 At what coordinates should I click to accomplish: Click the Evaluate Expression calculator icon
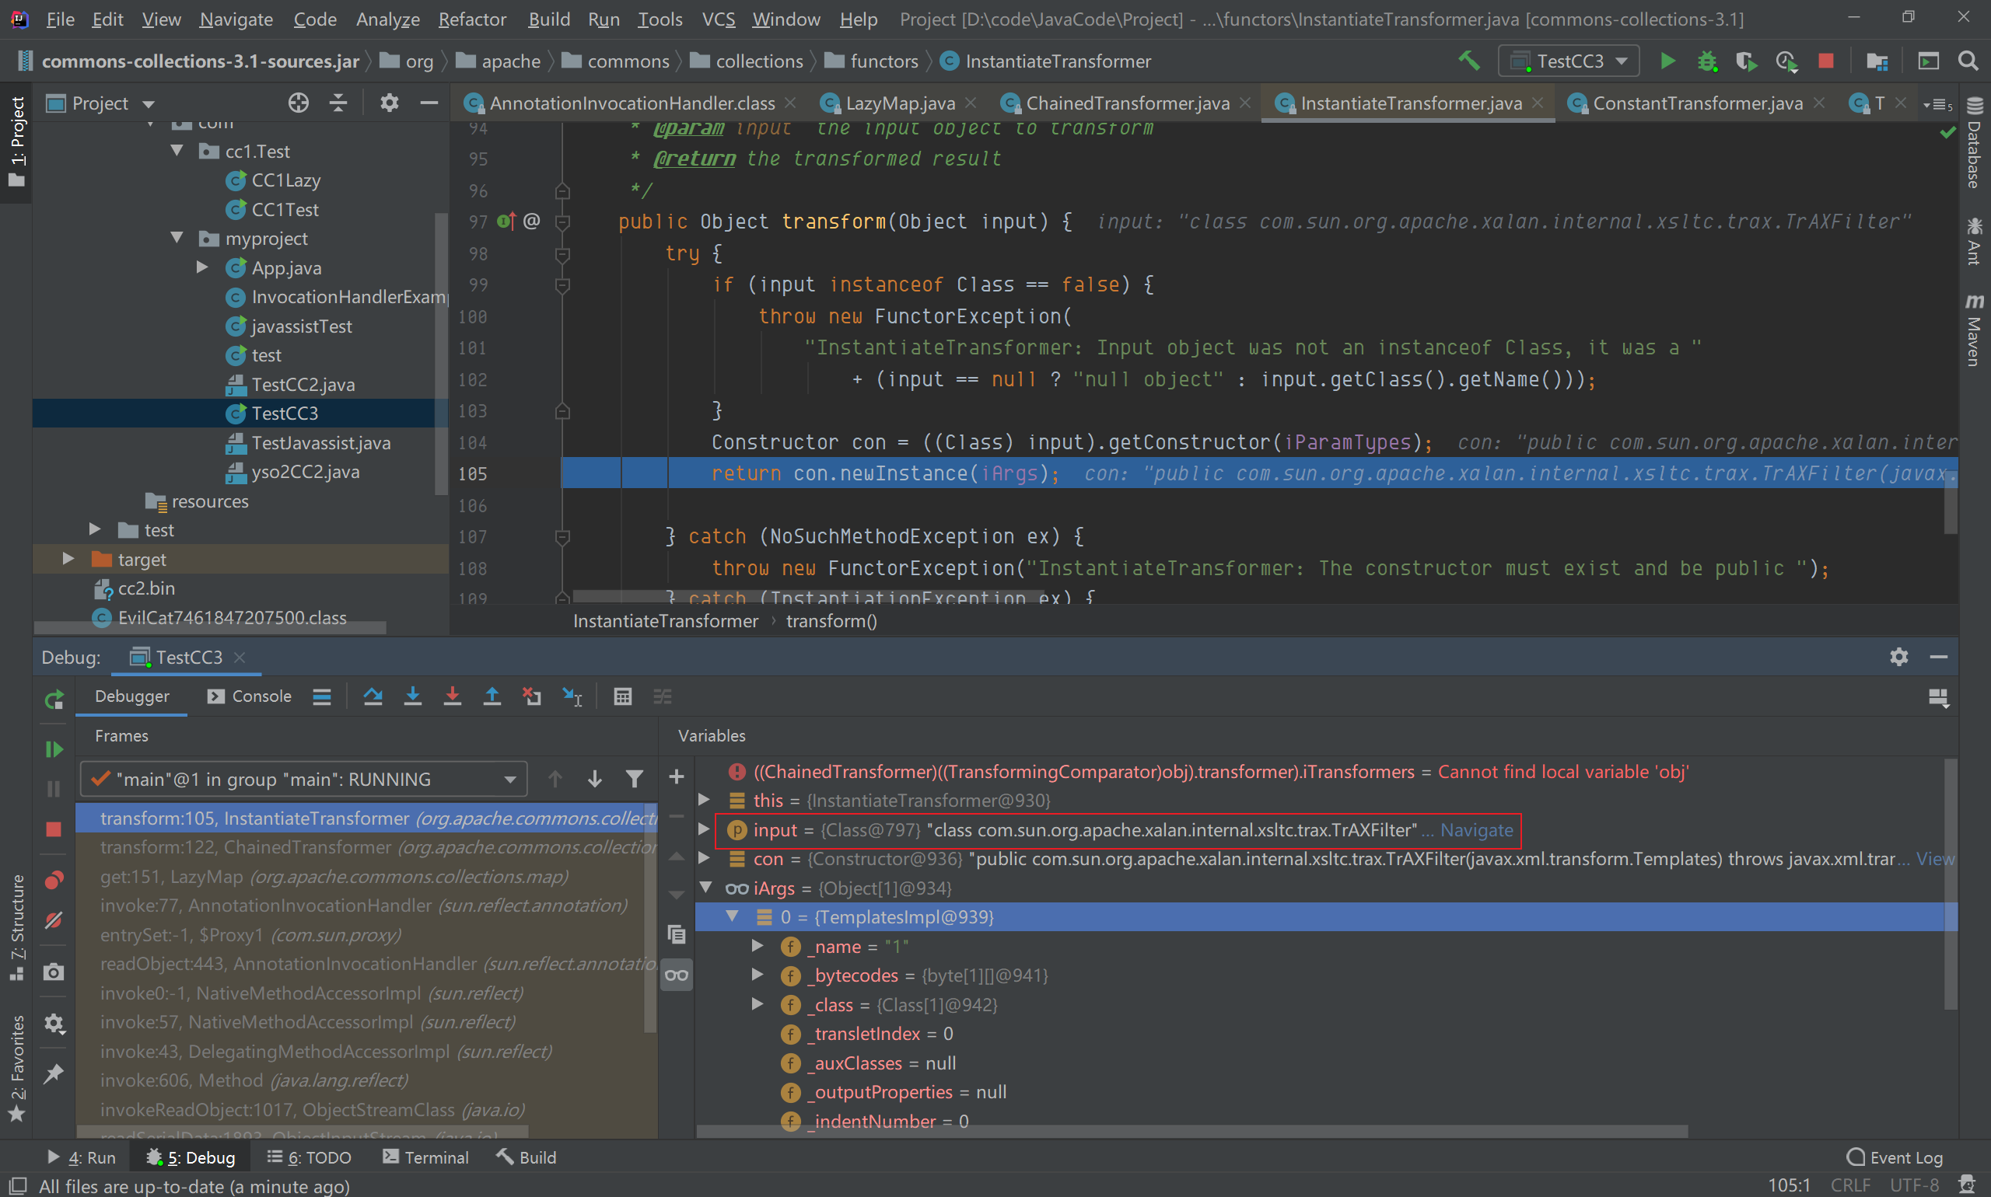[x=622, y=696]
